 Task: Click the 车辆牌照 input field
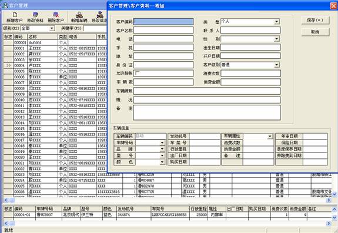pyautogui.click(x=207, y=91)
